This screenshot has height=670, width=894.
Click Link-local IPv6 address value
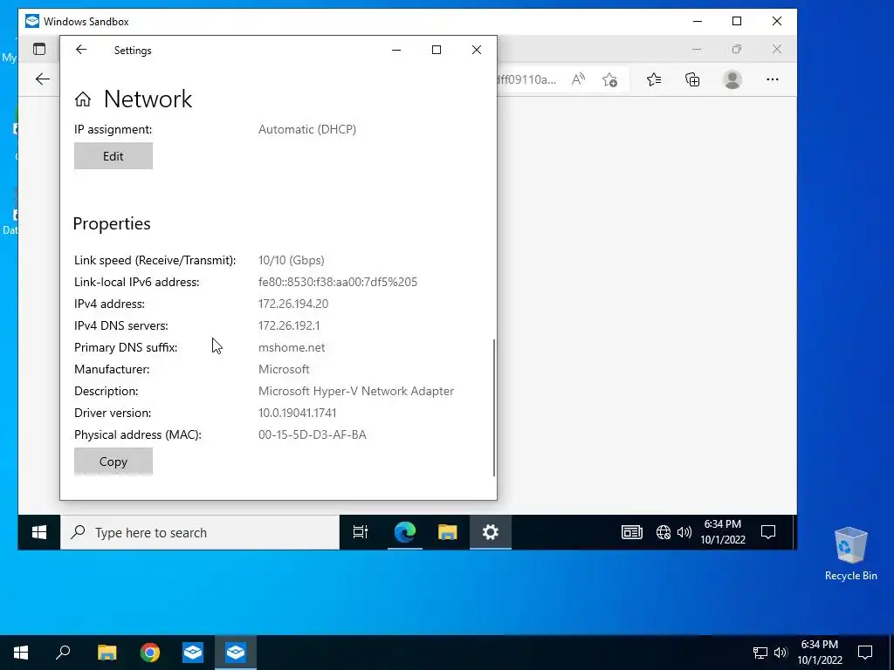pos(338,282)
